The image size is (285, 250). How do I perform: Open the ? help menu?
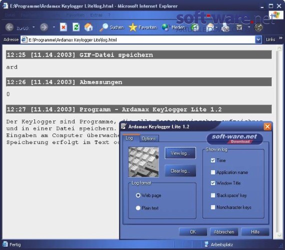click(x=109, y=15)
